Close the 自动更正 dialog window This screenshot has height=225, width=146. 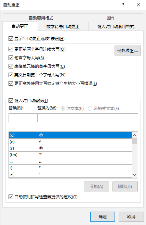point(138,5)
